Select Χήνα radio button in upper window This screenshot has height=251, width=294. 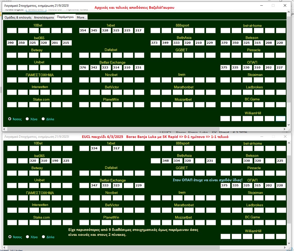27,119
